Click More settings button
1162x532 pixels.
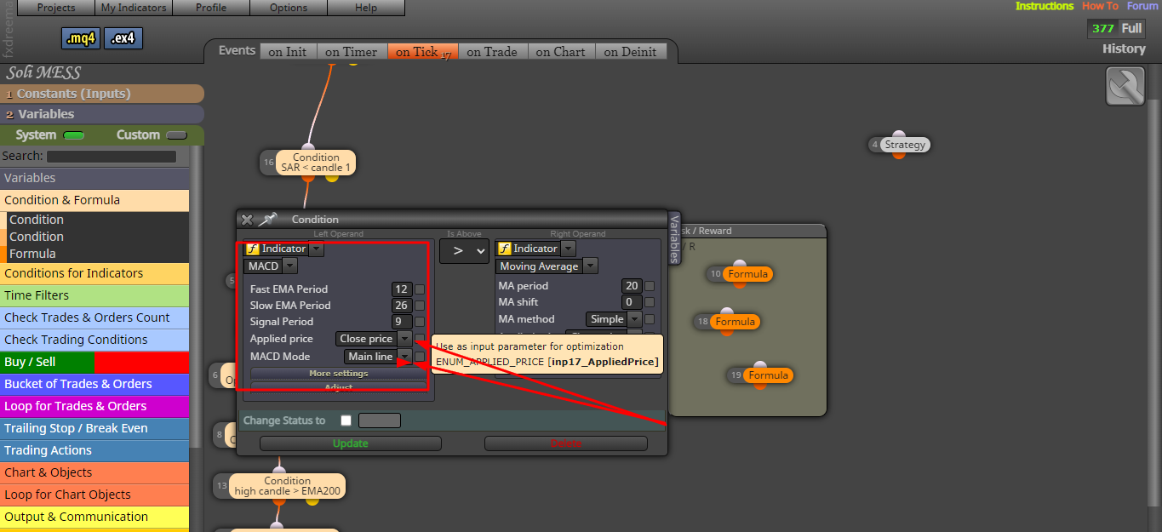tap(339, 374)
